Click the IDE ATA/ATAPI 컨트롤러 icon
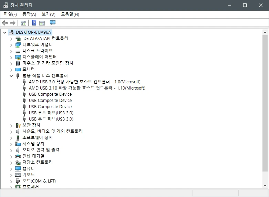This screenshot has height=197, width=269. click(18, 39)
